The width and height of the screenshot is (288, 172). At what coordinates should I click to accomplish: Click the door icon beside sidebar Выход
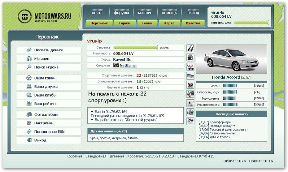[x=29, y=140]
